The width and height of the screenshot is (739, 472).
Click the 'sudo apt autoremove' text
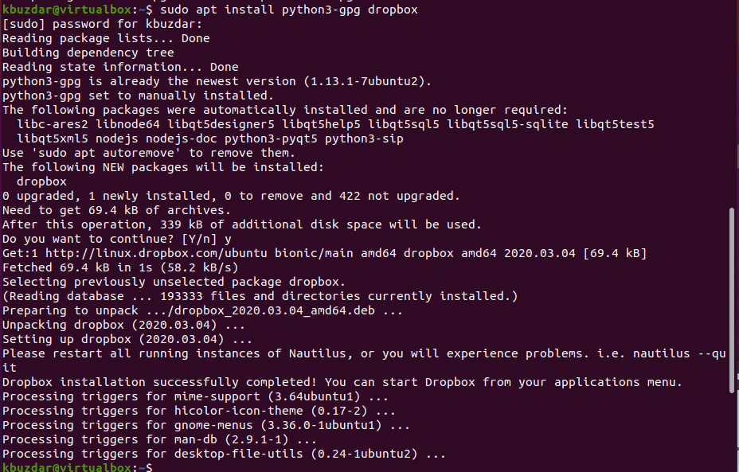tap(105, 153)
